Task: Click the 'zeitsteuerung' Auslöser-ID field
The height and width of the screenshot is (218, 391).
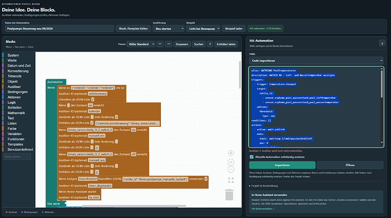Action: [x=97, y=93]
